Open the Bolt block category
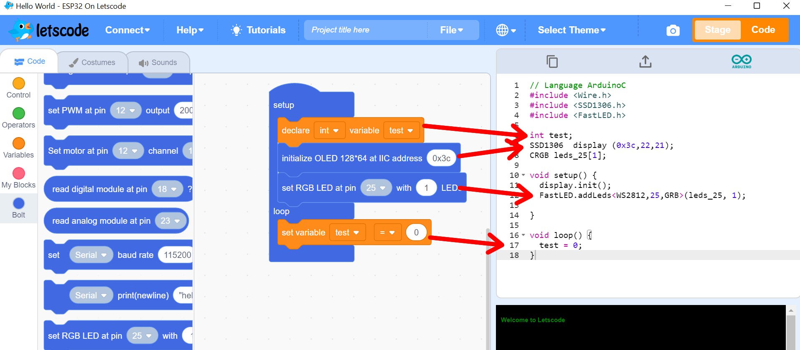 (18, 208)
